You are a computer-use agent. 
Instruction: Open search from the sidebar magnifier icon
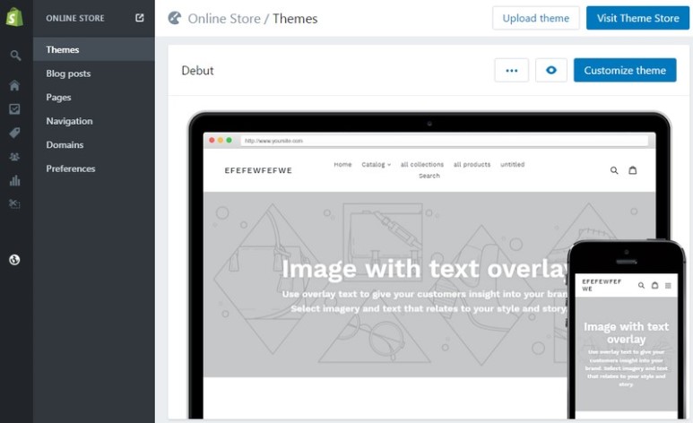15,56
